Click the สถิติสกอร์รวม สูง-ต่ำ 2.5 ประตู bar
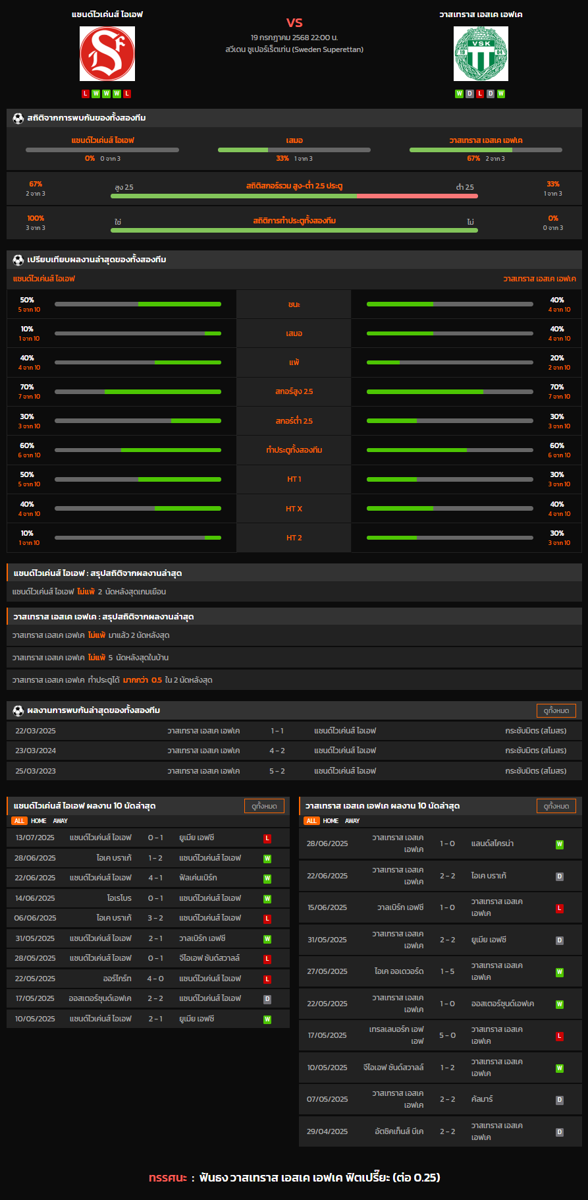Viewport: 588px width, 1200px height. click(294, 196)
